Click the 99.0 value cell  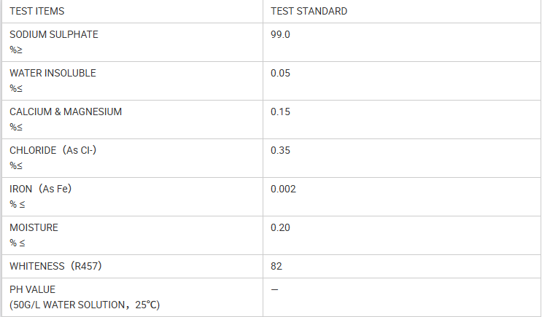point(402,42)
